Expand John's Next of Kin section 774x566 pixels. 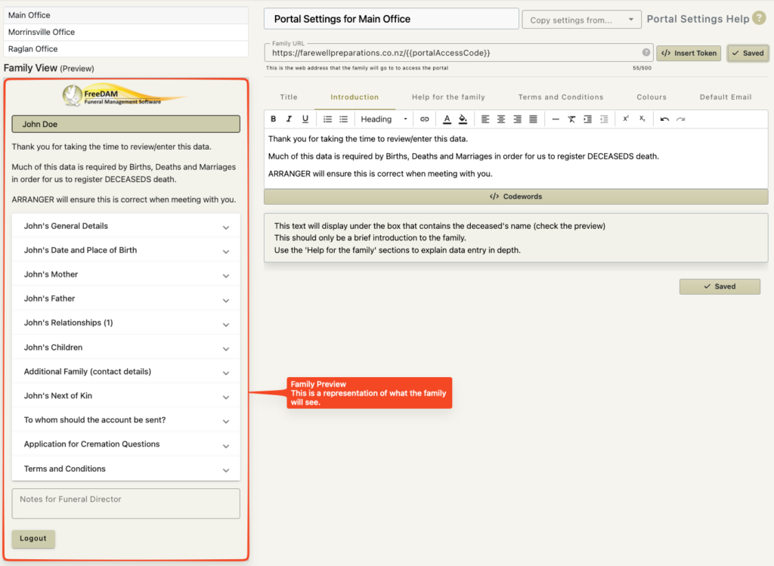pos(126,396)
